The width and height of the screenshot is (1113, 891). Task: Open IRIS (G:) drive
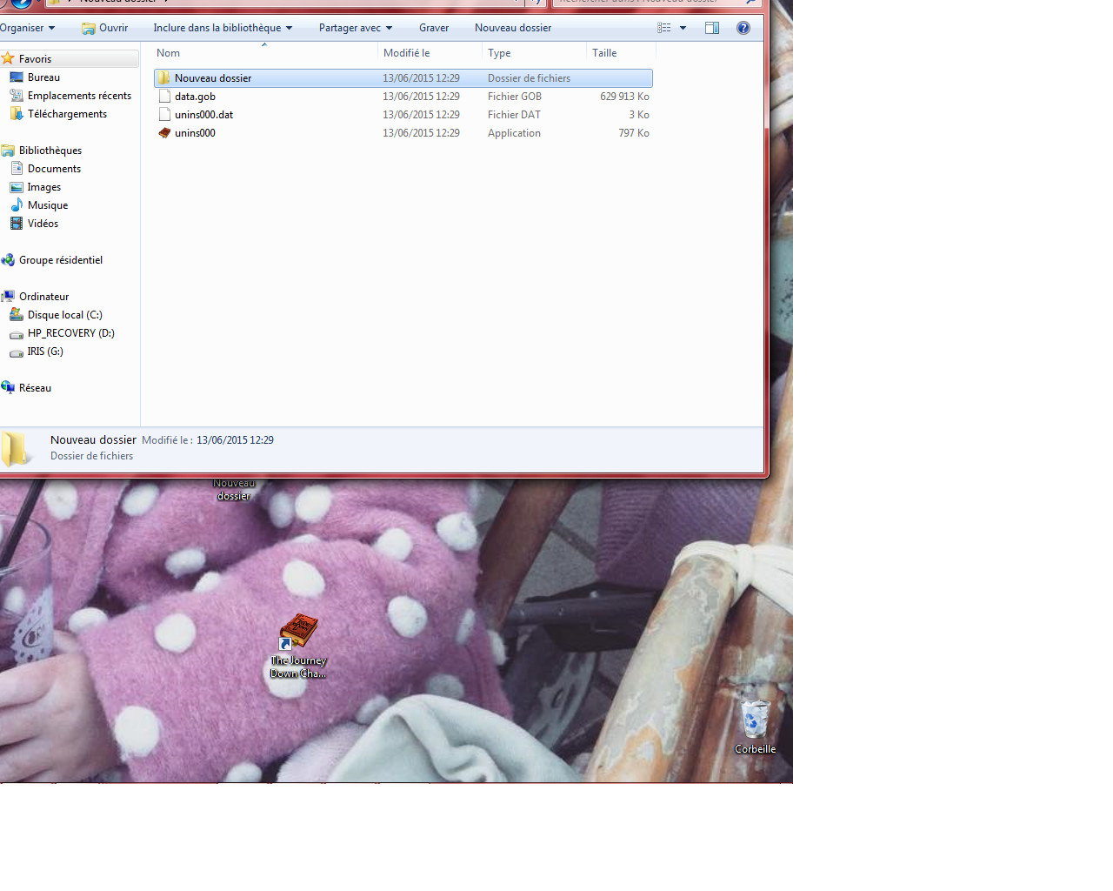(45, 352)
